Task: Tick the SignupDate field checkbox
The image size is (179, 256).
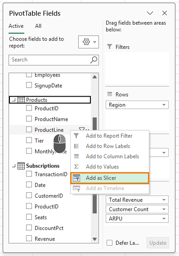Action: point(29,85)
